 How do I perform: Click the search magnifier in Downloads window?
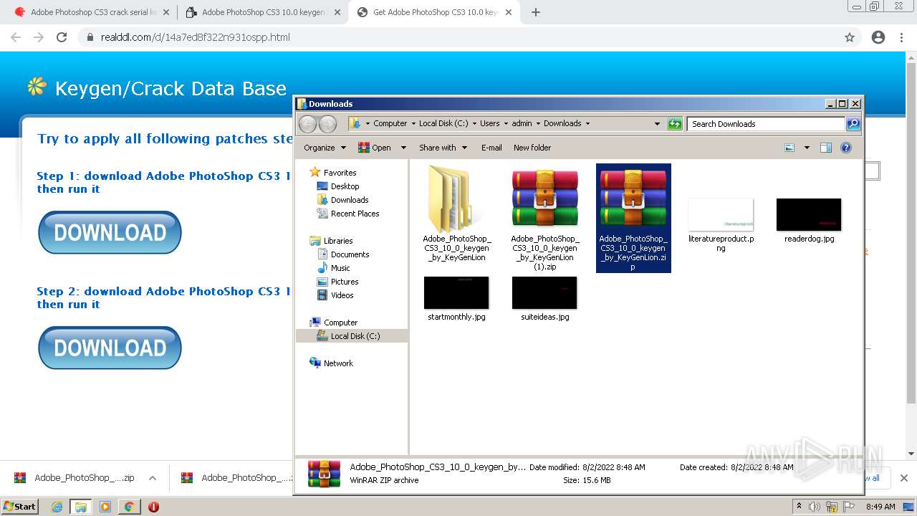point(853,124)
